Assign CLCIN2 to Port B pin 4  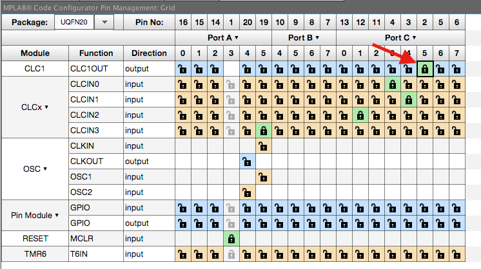pyautogui.click(x=279, y=115)
